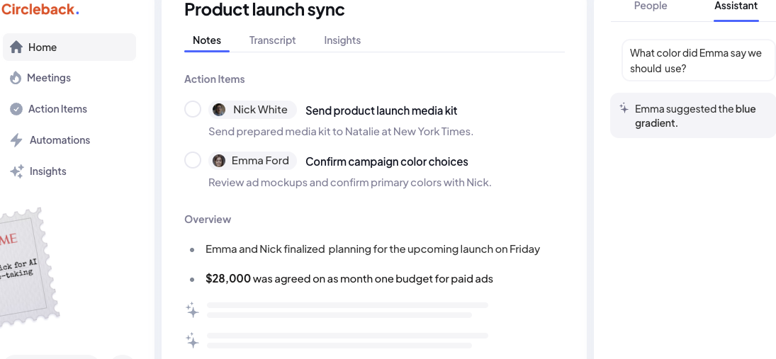Click the Meetings flame icon

click(16, 78)
